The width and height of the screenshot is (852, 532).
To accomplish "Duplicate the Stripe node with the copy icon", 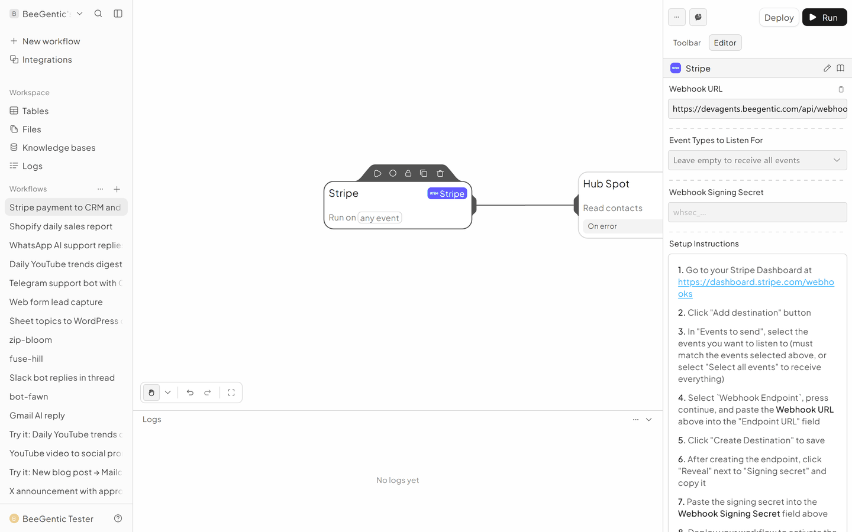I will 424,173.
